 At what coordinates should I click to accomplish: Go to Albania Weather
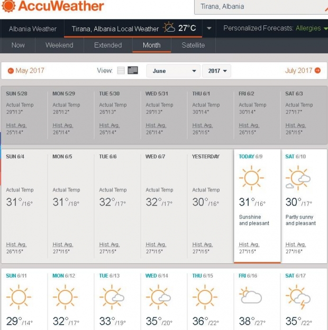[33, 29]
